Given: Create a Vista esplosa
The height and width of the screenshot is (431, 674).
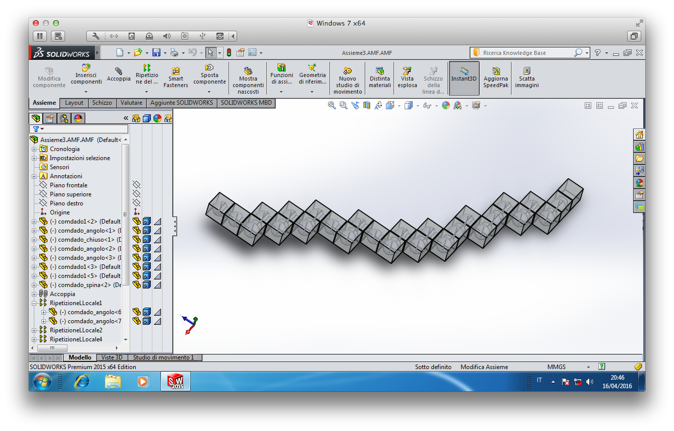Looking at the screenshot, I should click(407, 78).
